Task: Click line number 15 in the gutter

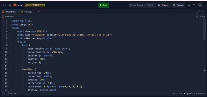Action: click(6, 69)
